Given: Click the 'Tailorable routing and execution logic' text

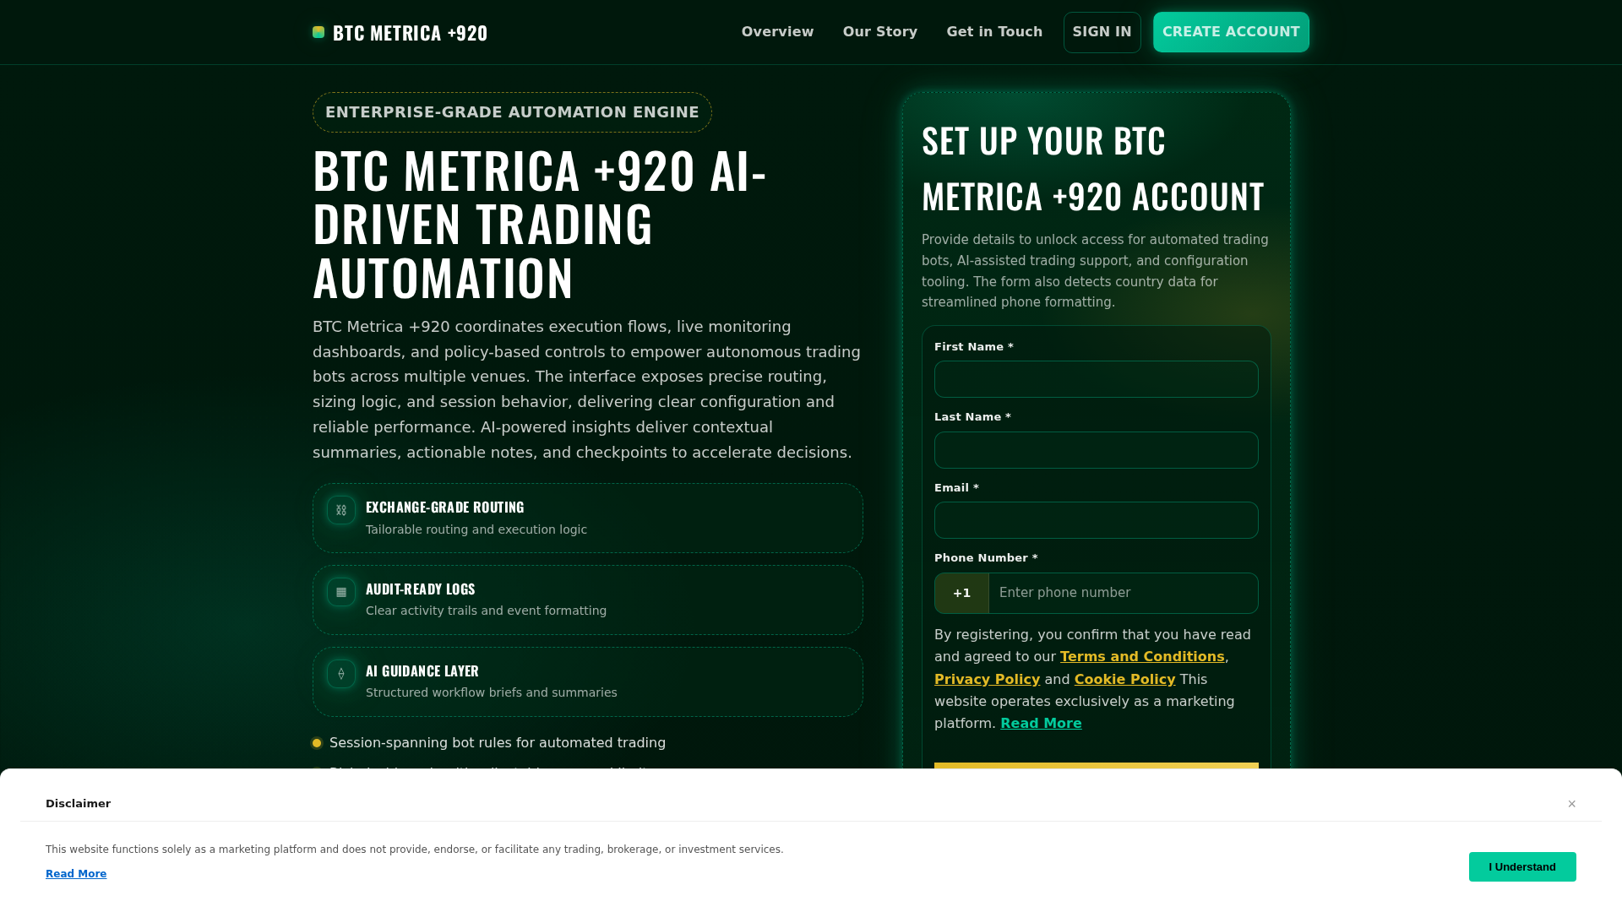Looking at the screenshot, I should click(x=476, y=529).
